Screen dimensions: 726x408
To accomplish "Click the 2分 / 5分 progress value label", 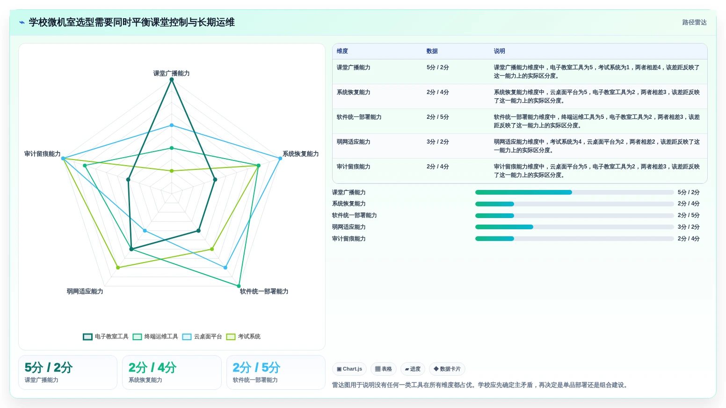I will point(689,216).
